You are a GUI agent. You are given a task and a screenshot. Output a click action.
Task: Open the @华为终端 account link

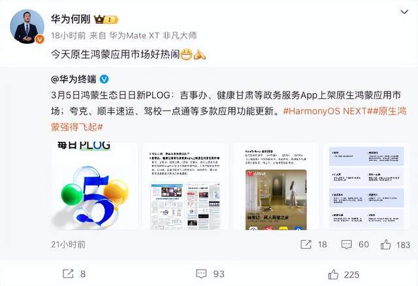[74, 79]
